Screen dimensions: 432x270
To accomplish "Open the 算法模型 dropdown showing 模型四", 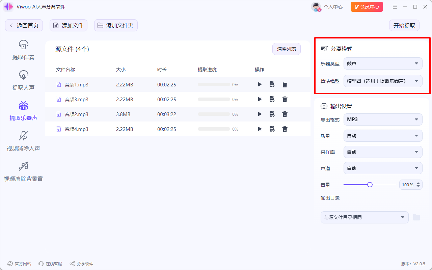I will [x=383, y=81].
